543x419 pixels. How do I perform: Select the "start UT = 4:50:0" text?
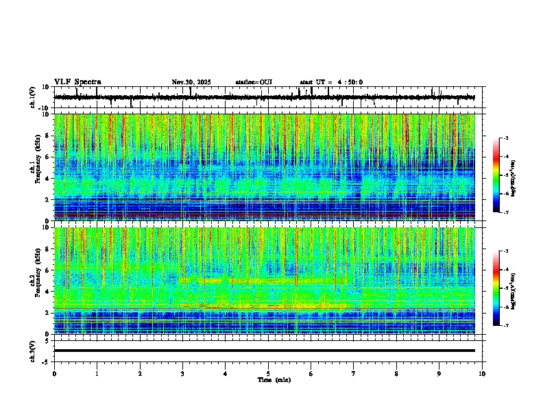click(x=331, y=82)
